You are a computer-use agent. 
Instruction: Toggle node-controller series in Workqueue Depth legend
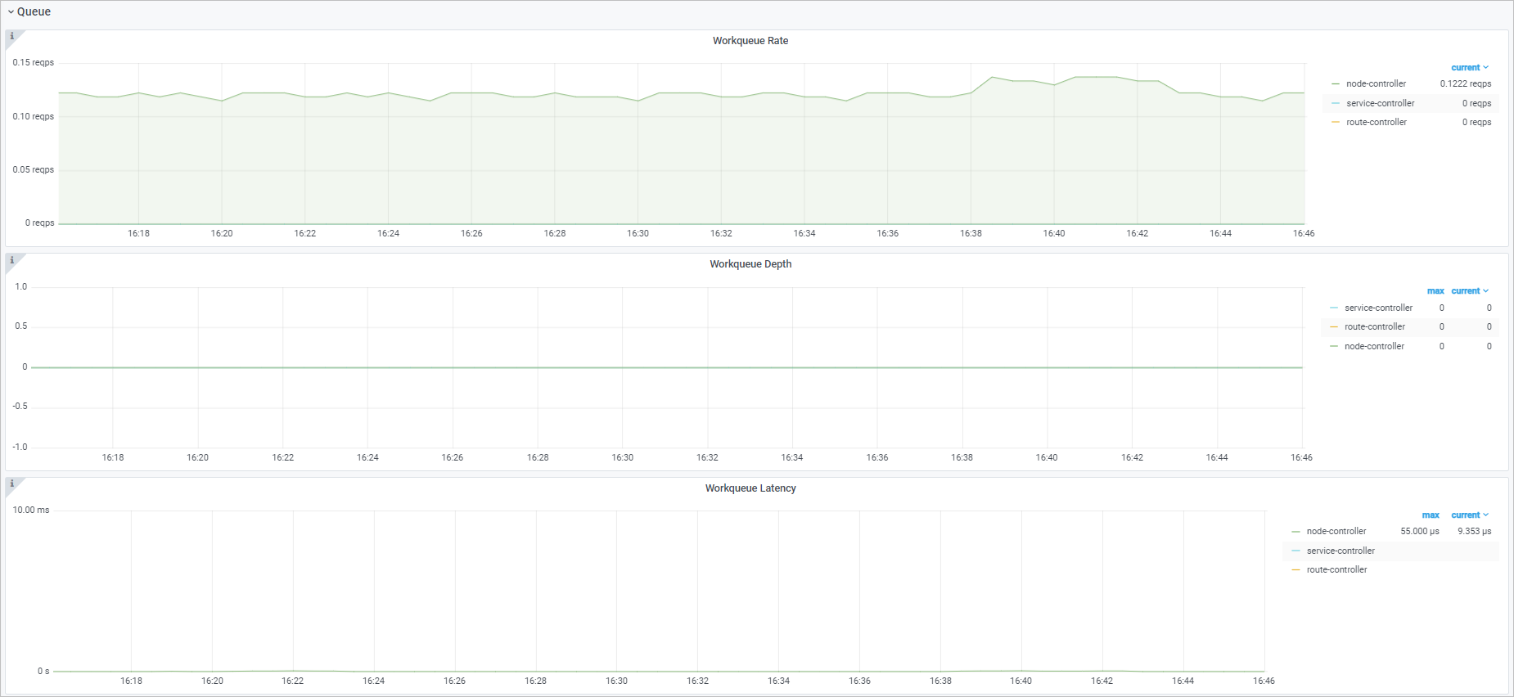(1374, 346)
